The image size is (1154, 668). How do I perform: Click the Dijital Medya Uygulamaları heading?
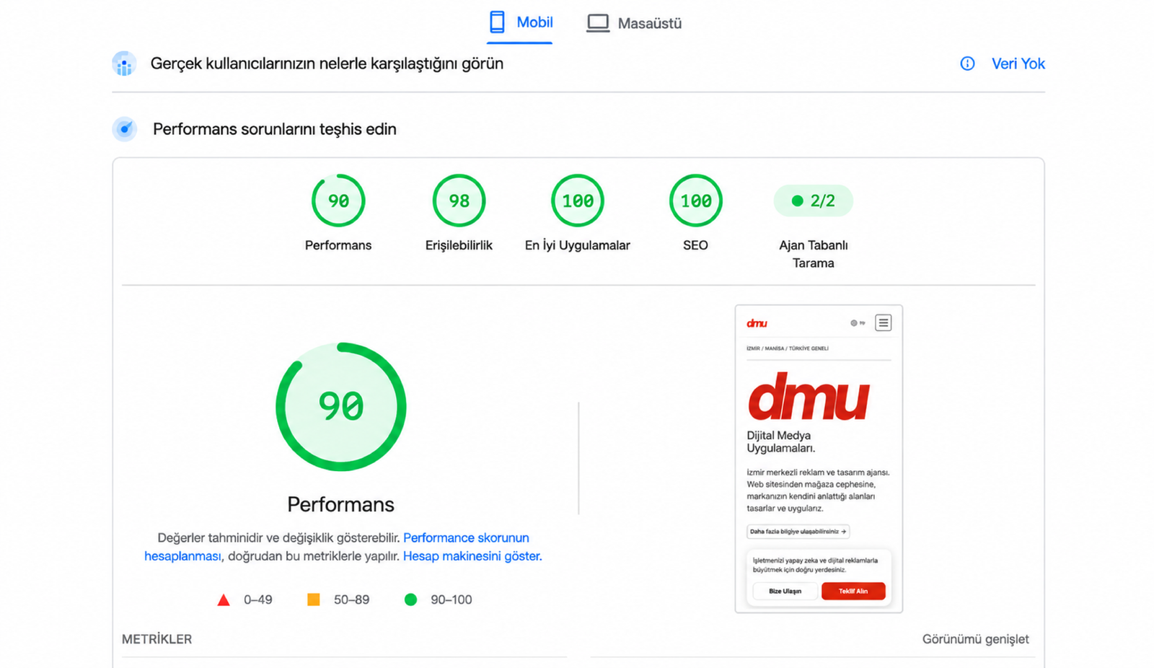[x=781, y=441]
